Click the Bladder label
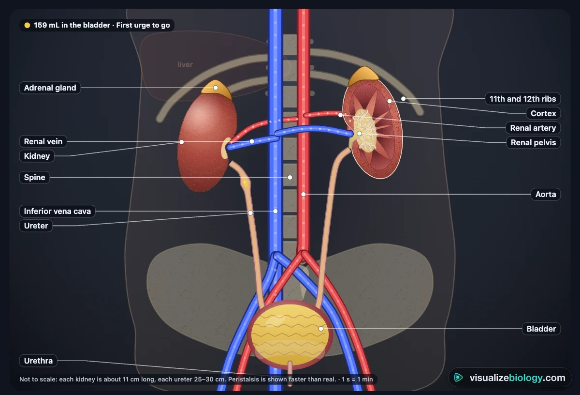Screen dimensions: 580x395 (x=541, y=329)
